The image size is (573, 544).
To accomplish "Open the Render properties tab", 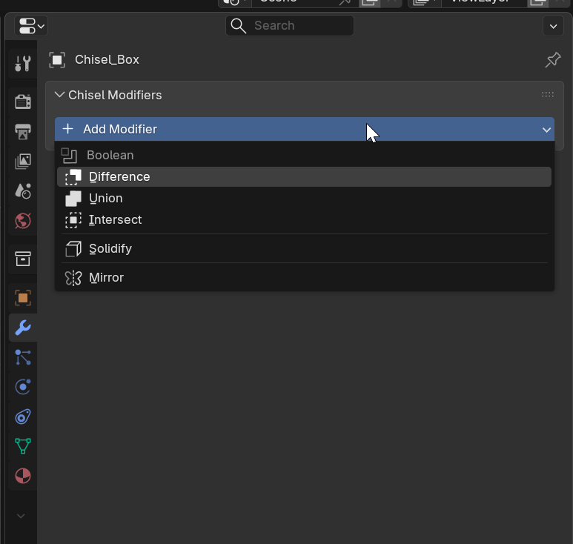I will pos(23,102).
